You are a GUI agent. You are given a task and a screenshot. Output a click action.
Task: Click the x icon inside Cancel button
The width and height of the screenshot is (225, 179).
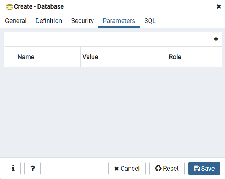click(x=116, y=169)
